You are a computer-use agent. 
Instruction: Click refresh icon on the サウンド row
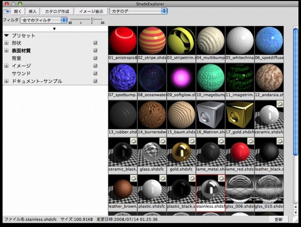pos(95,74)
